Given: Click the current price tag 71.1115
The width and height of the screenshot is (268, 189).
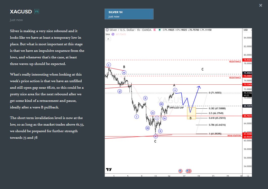Looking at the screenshot, I should (x=247, y=94).
